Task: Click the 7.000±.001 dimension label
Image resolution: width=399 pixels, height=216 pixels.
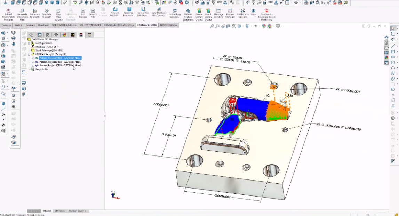Action: pos(161,105)
